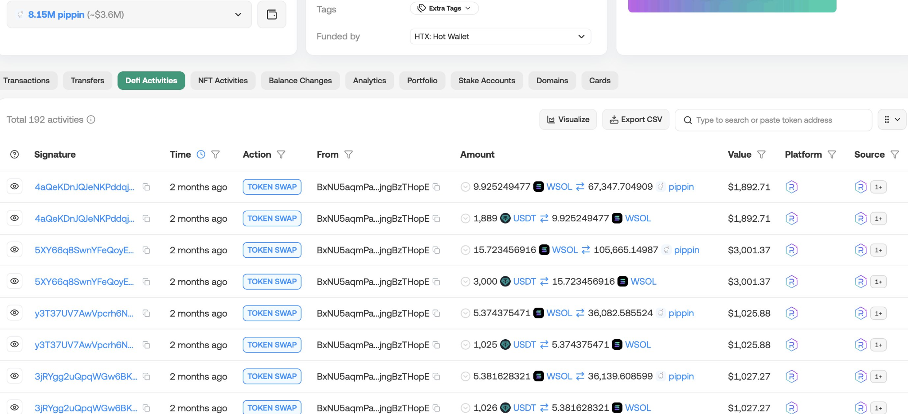Copy the signature in the 67,347.704909 pippin row
This screenshot has width=908, height=414.
tap(146, 187)
